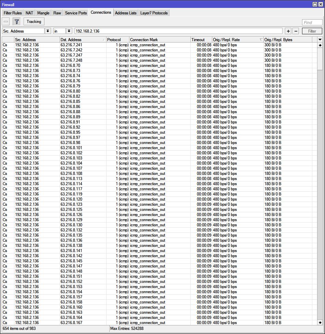Select row with destination 63.216.8.145
Image resolution: width=325 pixels, height=334 pixels.
(159, 261)
